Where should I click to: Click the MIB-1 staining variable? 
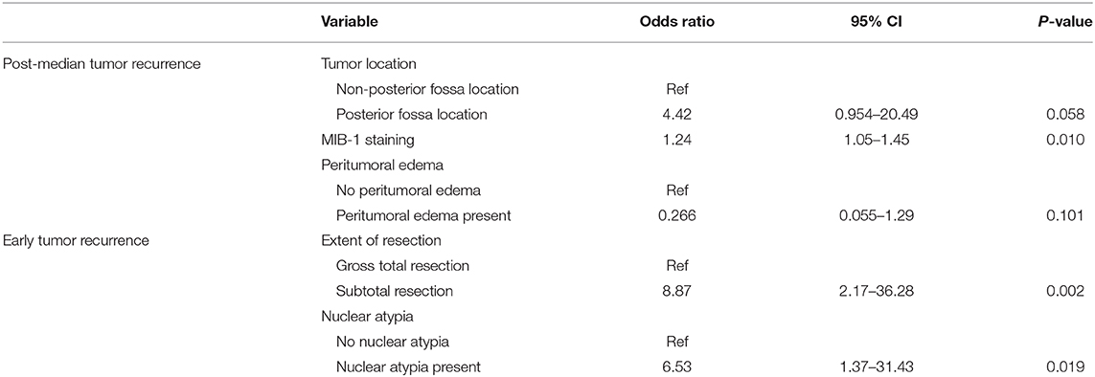point(367,140)
